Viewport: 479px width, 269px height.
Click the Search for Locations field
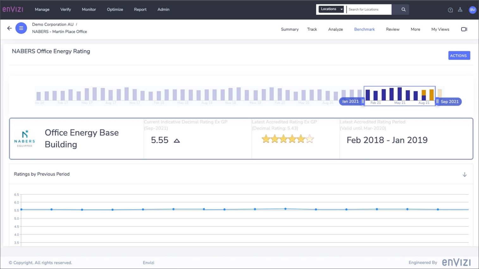369,9
